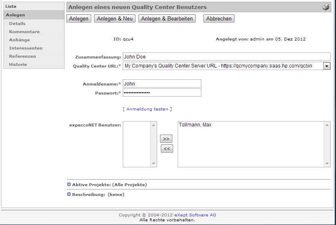Click the Anlegen & Neu button

click(x=115, y=19)
